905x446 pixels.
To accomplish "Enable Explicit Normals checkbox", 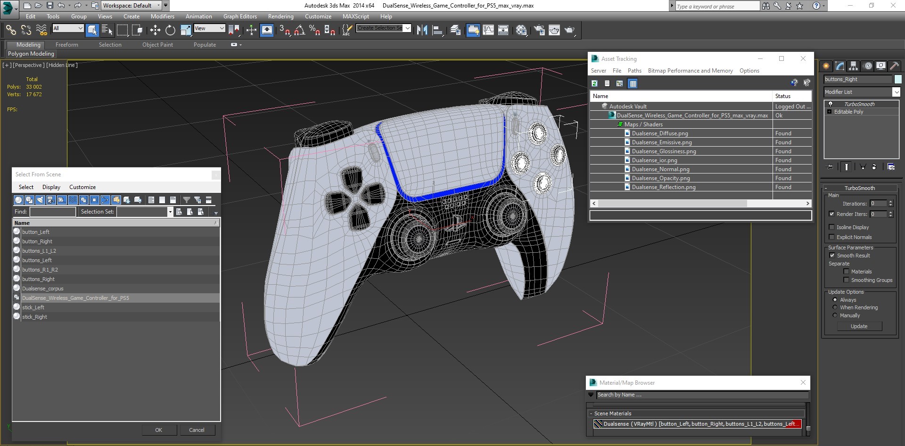I will [x=832, y=237].
